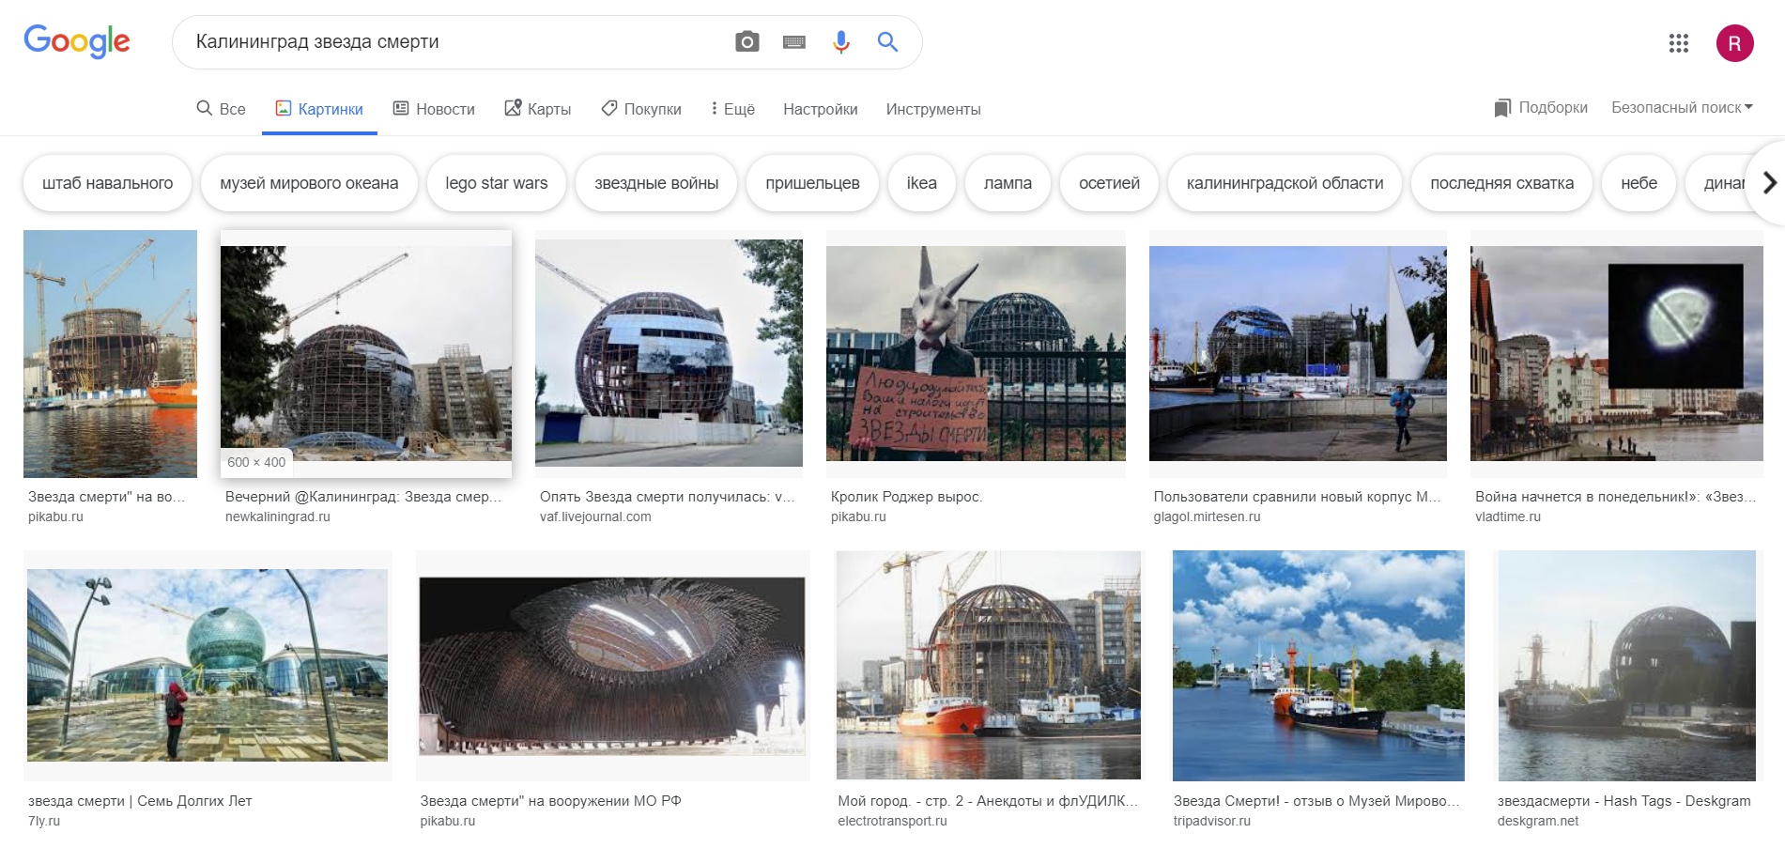This screenshot has width=1785, height=848.
Task: Open the Покупки tab
Action: click(x=641, y=109)
